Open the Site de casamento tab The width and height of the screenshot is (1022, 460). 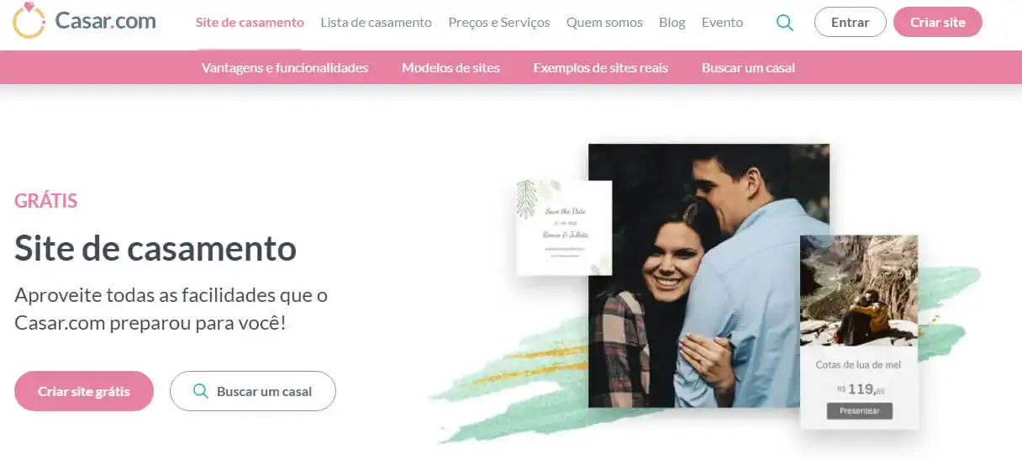250,23
